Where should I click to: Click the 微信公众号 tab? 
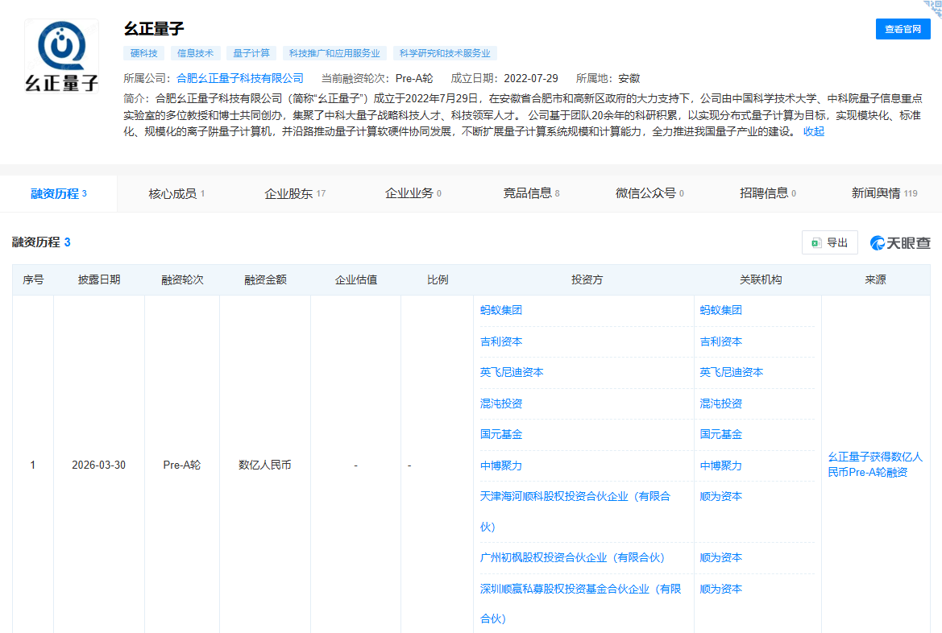[649, 193]
